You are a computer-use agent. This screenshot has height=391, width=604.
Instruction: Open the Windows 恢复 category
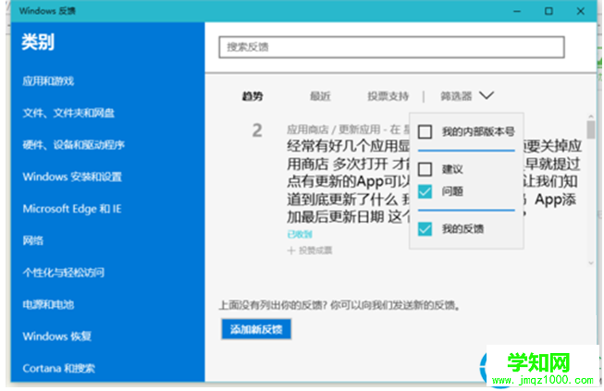(x=57, y=336)
